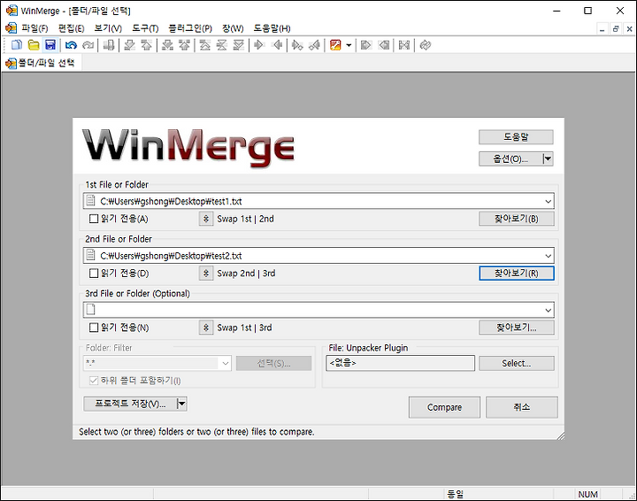The image size is (637, 501).
Task: Click Copy left and advance icon
Action: [x=314, y=45]
